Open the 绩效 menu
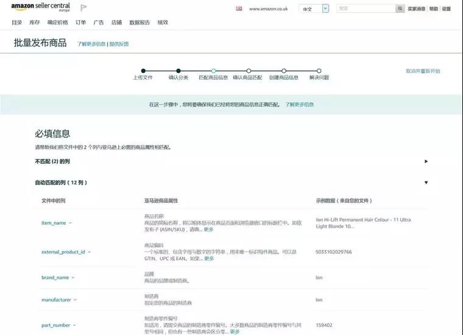The height and width of the screenshot is (335, 463). coord(163,23)
